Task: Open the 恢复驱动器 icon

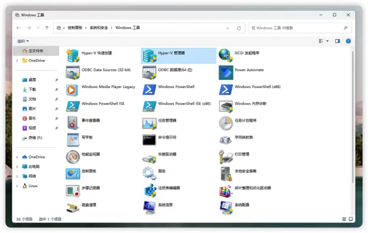Action: tap(149, 159)
